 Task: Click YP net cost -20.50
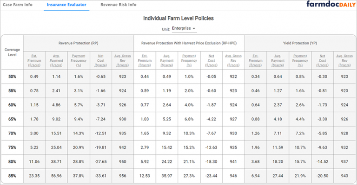click(x=323, y=176)
